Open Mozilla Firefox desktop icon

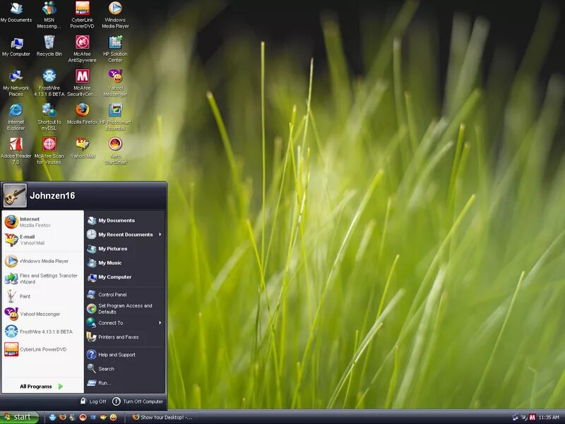(x=82, y=114)
